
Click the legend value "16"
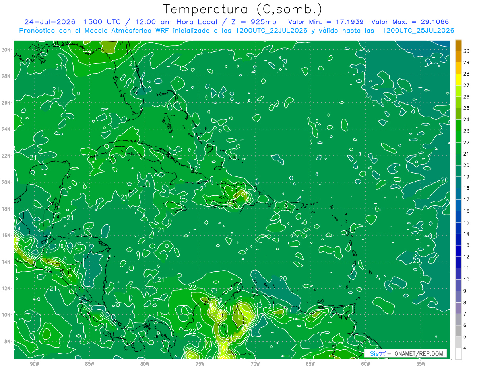click(467, 211)
